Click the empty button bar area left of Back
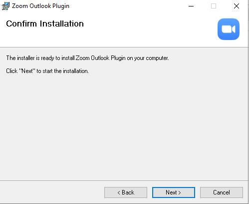Viewport: 249px width, 204px height. 51,192
